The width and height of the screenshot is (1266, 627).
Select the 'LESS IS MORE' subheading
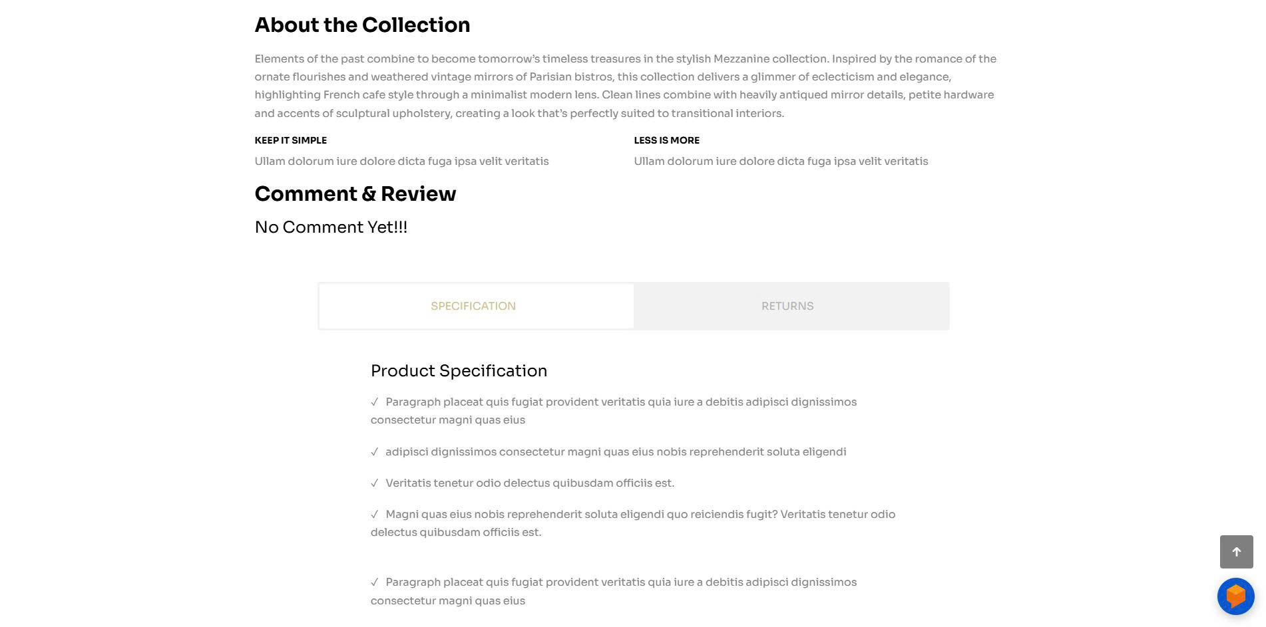click(x=666, y=140)
